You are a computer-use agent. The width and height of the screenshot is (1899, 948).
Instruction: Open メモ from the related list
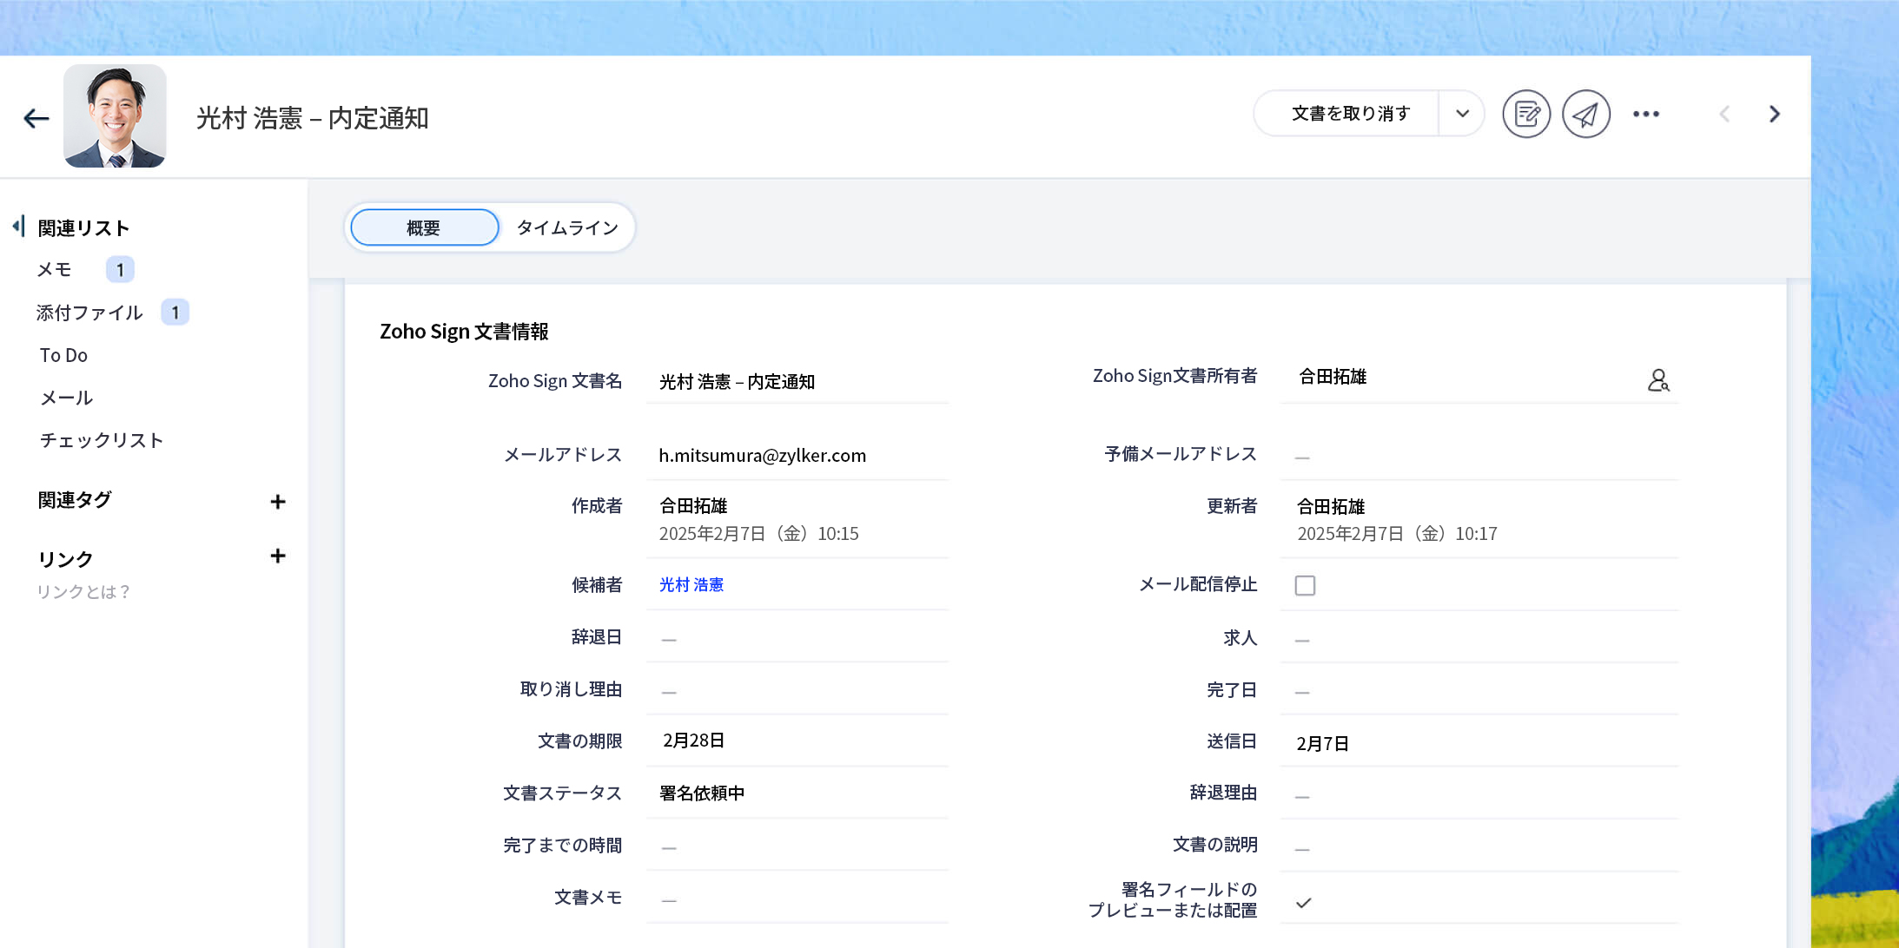(54, 269)
